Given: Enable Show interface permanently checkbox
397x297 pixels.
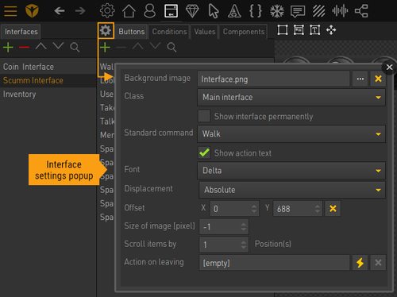Looking at the screenshot, I should [204, 116].
